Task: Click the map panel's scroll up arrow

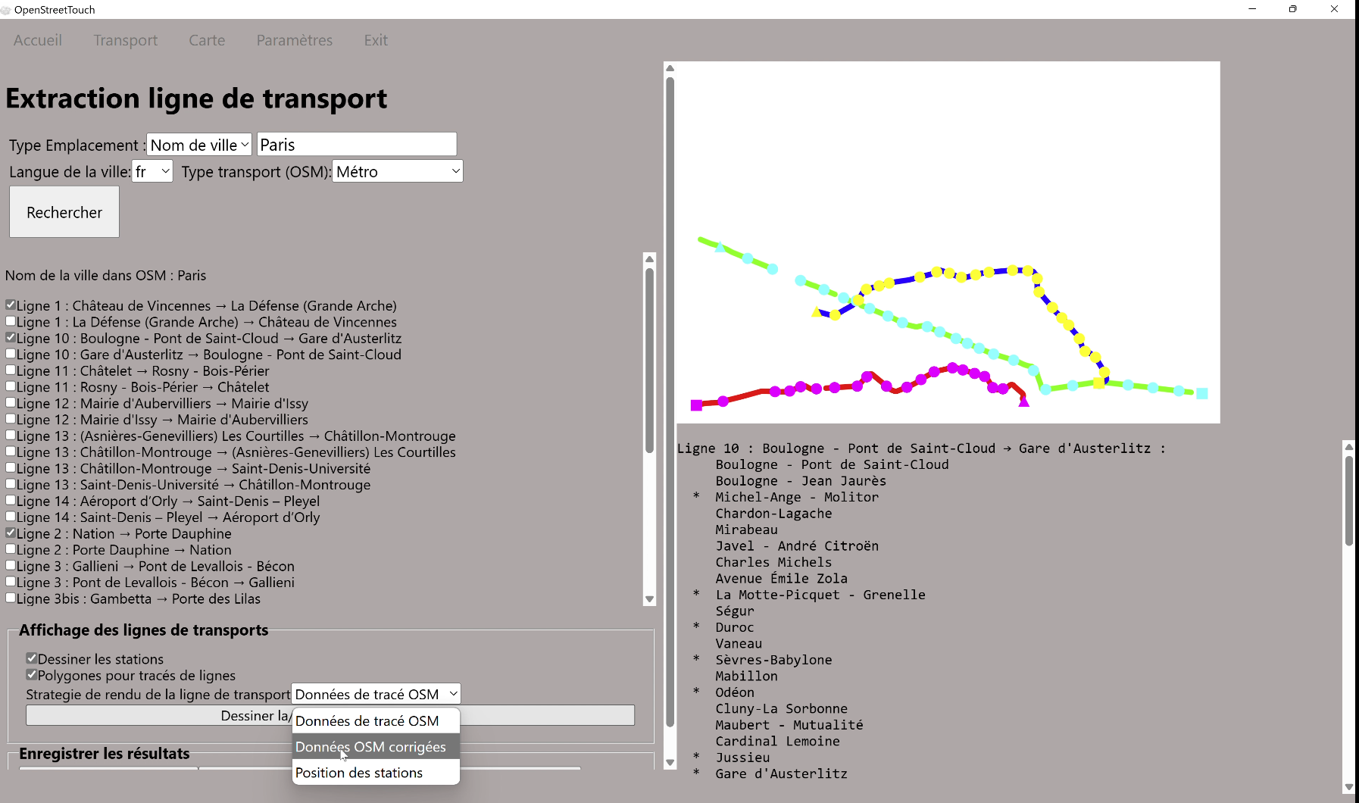Action: [x=670, y=68]
